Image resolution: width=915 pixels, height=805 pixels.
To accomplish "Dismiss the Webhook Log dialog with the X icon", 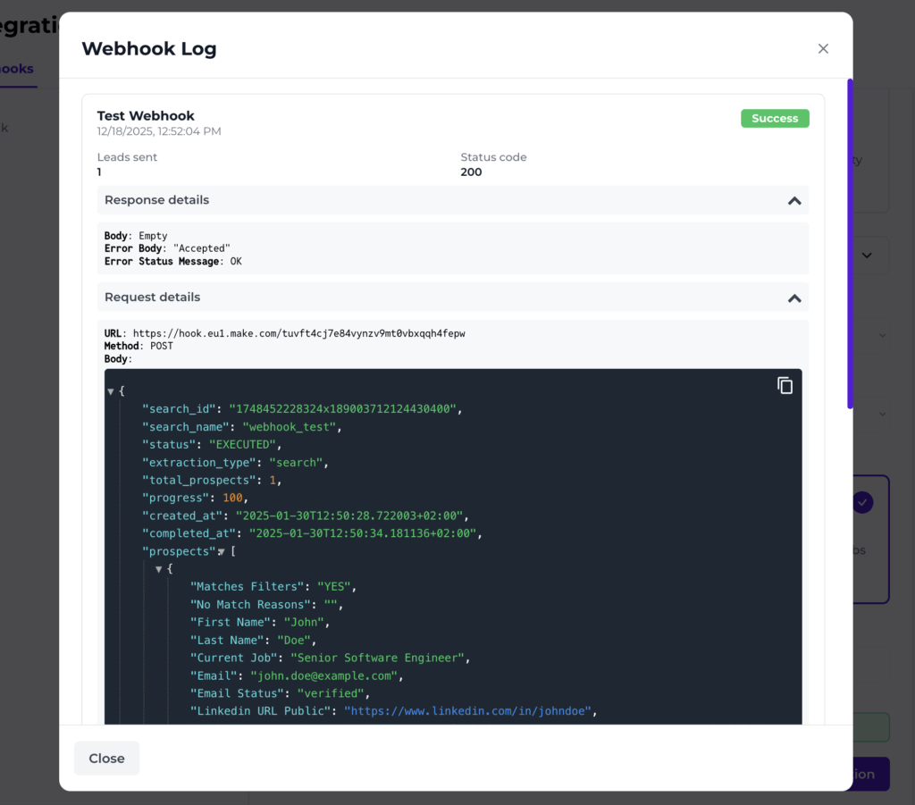I will click(x=822, y=48).
